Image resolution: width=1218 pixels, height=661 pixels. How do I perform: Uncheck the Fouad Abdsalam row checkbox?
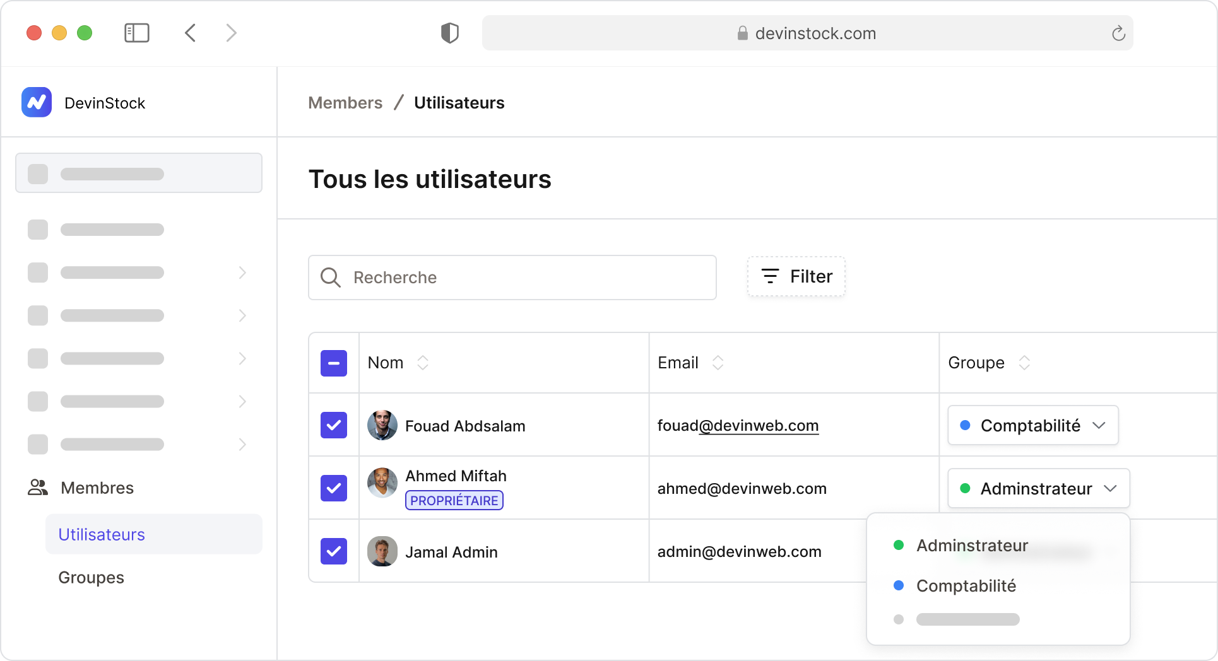[334, 425]
